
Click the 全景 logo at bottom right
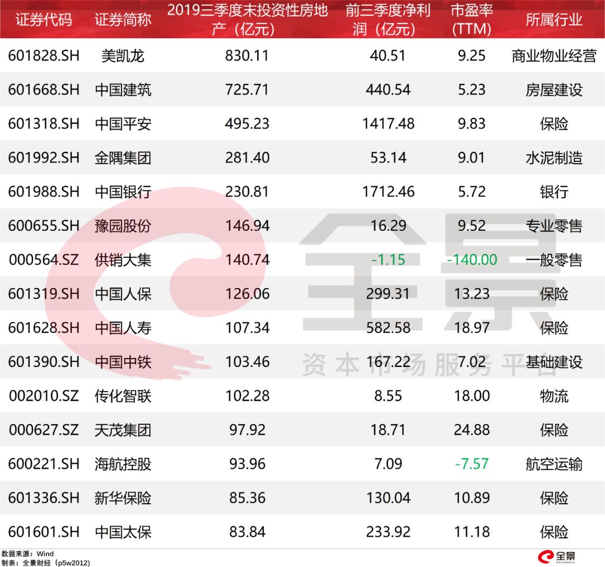coord(556,556)
